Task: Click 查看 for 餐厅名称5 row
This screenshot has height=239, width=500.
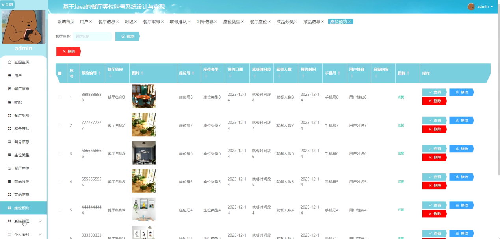Action: [x=435, y=177]
